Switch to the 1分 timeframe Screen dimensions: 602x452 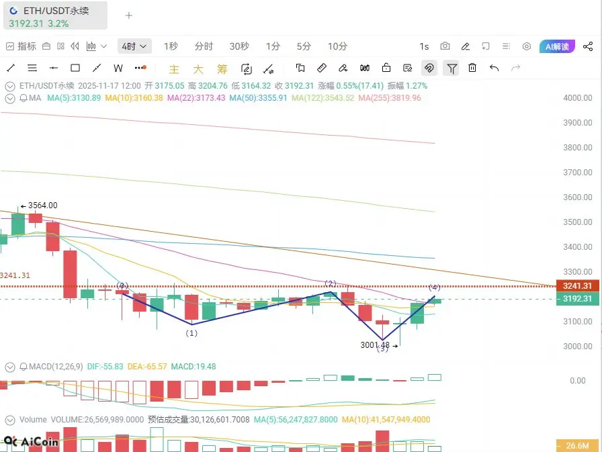[273, 46]
